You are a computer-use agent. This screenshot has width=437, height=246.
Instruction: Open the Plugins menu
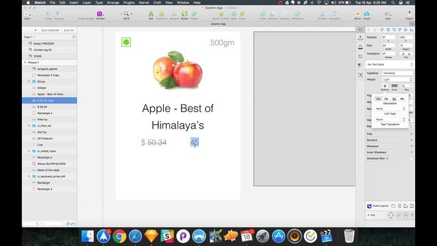(129, 3)
